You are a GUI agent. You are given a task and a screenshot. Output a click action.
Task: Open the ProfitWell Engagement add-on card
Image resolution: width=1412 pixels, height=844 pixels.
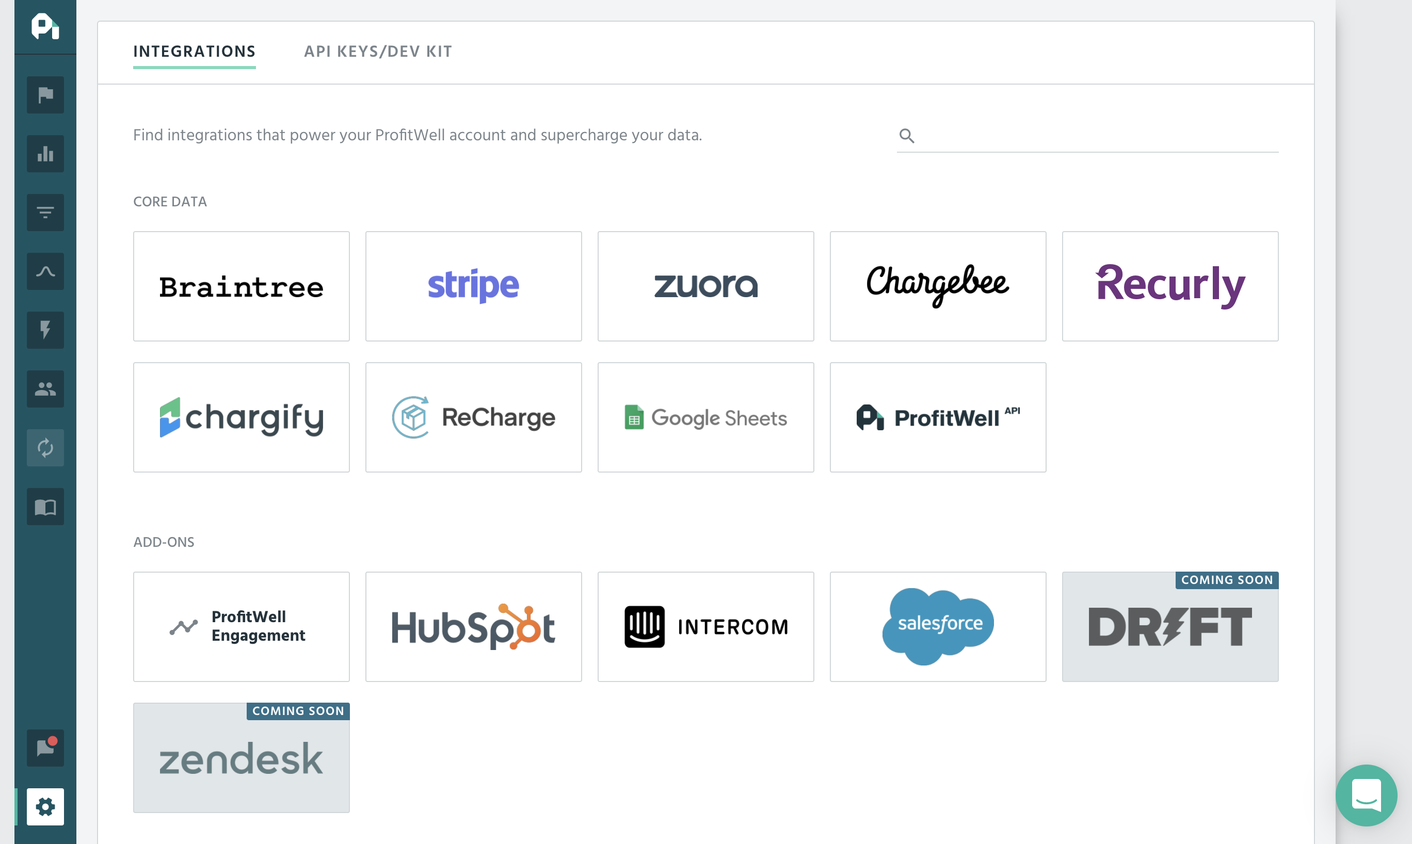click(x=241, y=627)
